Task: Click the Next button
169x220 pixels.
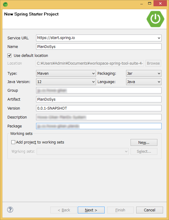Action: click(91, 210)
